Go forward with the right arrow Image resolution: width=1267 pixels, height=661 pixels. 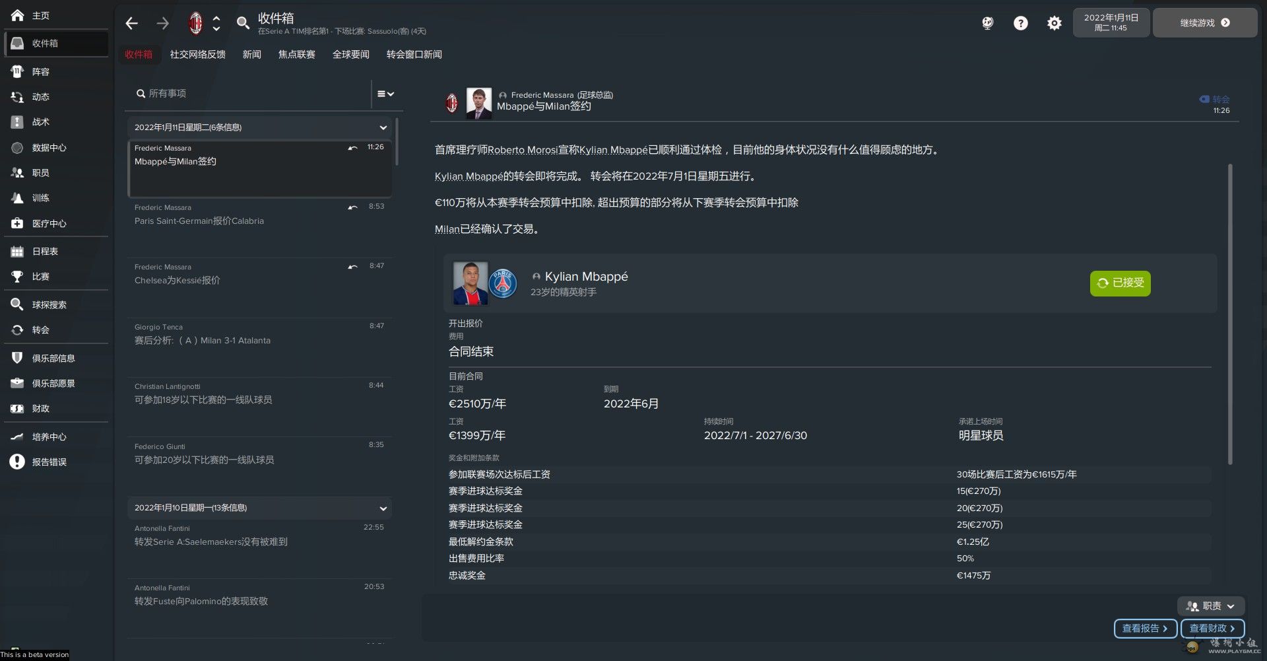(x=162, y=24)
